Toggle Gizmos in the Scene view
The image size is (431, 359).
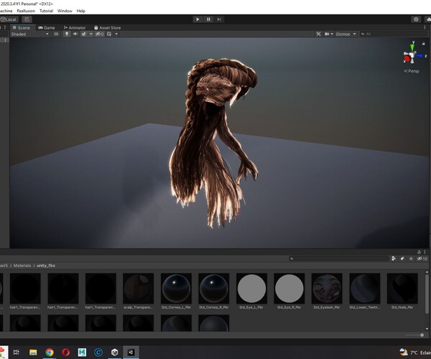point(343,34)
